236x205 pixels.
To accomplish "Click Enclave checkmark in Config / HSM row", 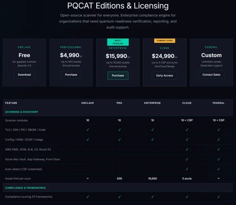I will click(x=87, y=140).
